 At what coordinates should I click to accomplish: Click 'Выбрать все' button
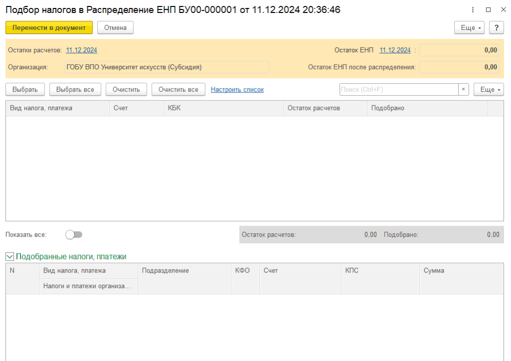tap(75, 89)
